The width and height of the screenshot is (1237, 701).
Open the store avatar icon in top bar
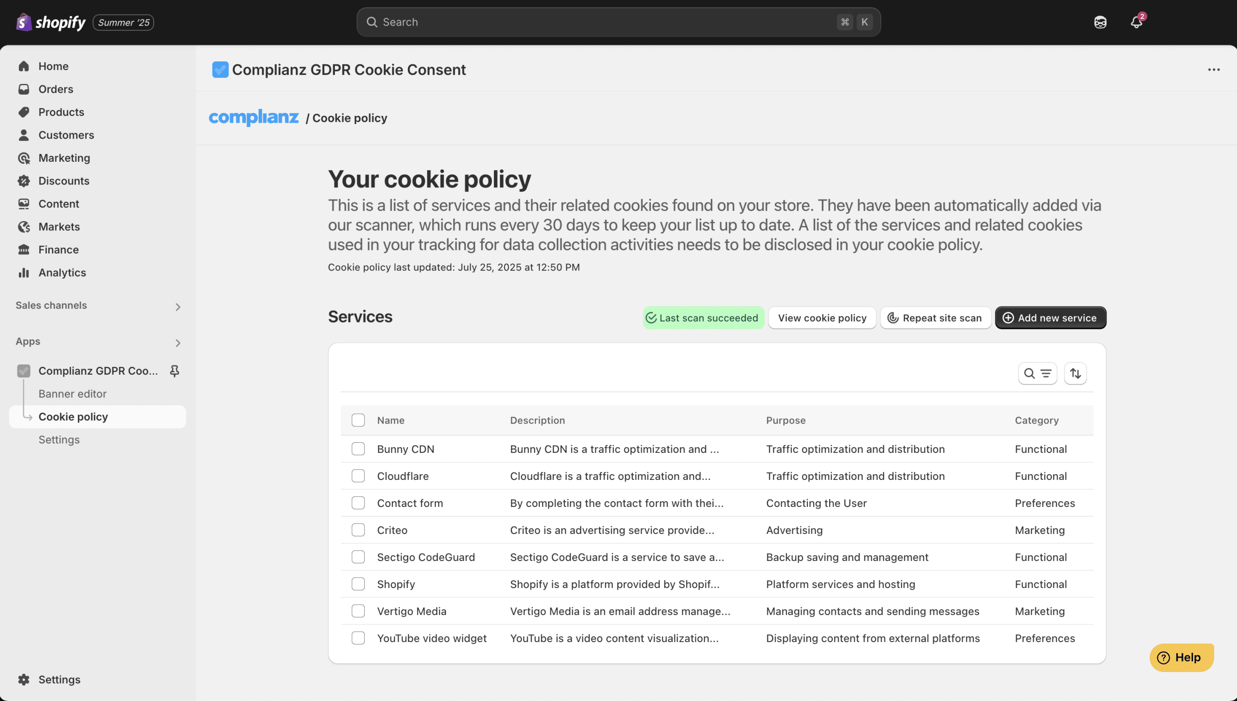[x=1100, y=22]
